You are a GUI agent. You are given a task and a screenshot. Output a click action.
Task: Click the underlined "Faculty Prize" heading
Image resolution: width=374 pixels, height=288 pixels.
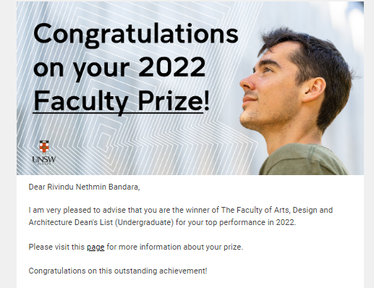[x=118, y=101]
